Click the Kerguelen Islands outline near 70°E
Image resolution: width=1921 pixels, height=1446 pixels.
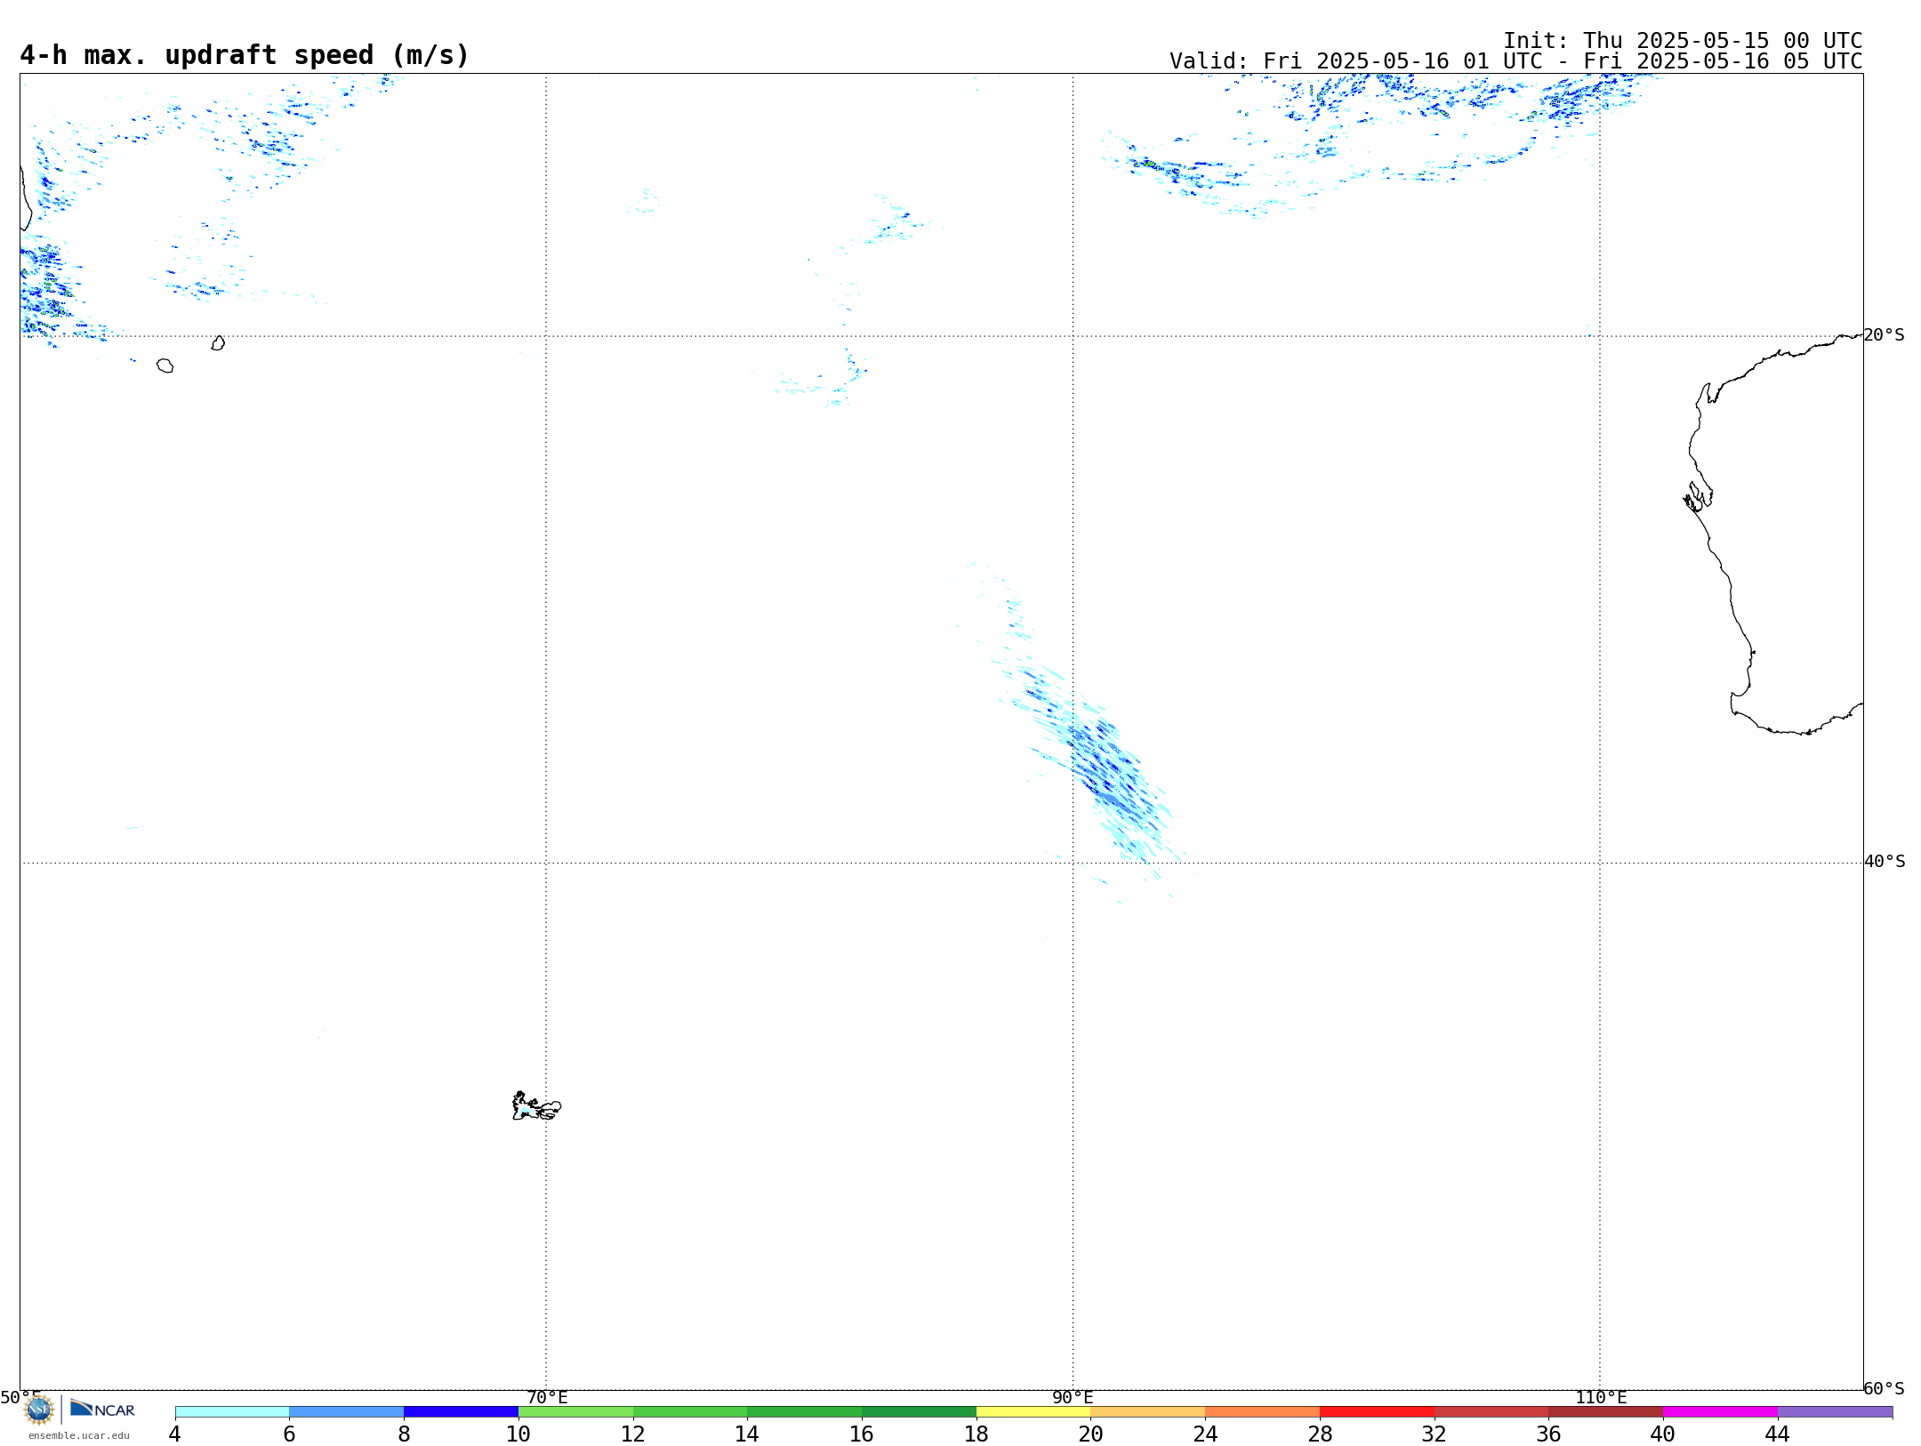(536, 1106)
